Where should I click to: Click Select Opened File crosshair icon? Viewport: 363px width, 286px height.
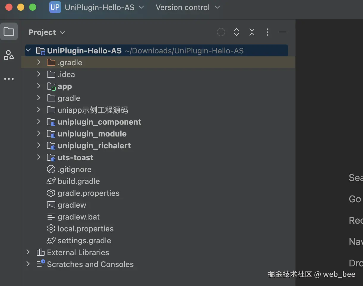221,32
